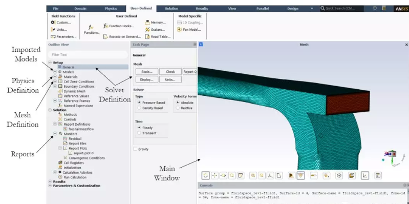Click the magnifier Zoom Out icon
The width and height of the screenshot is (409, 204).
[x=262, y=175]
